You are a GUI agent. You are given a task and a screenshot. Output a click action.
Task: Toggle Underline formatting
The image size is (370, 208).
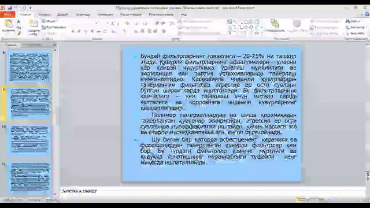pyautogui.click(x=86, y=31)
